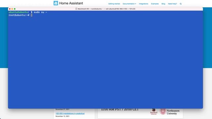Open the Need help? link
Screen dimensions: 212x119
pos(172,4)
